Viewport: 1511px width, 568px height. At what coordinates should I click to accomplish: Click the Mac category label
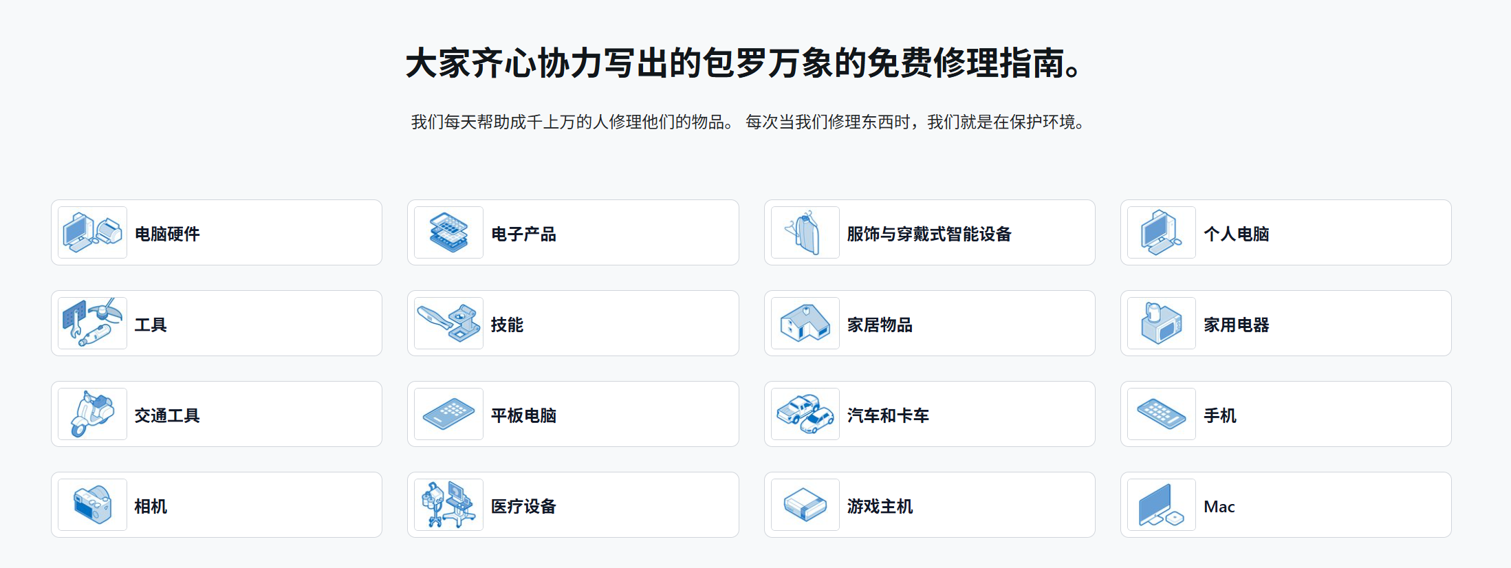point(1219,507)
